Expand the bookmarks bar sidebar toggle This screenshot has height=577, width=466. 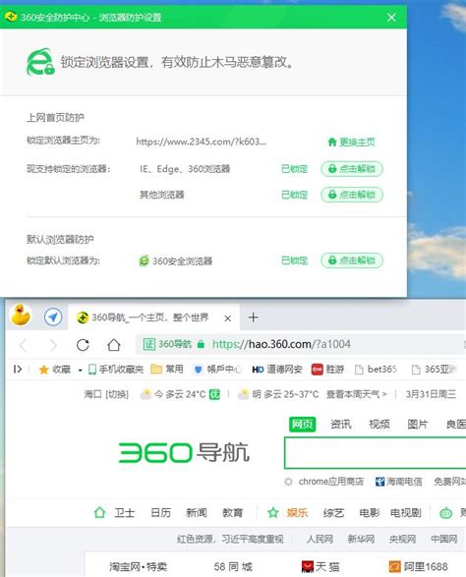click(18, 369)
